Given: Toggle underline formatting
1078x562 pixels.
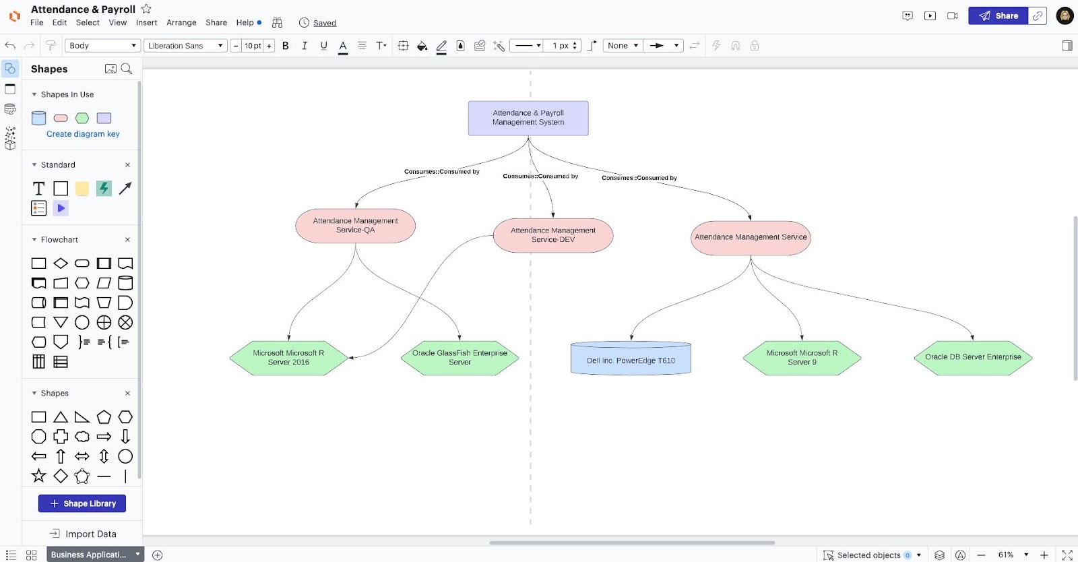Looking at the screenshot, I should [x=324, y=46].
